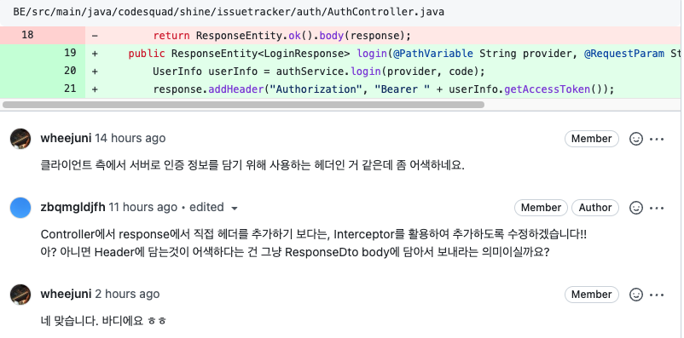Screen dimensions: 684x338
Task: Open zbqmgldjfh's blue avatar
Action: click(20, 208)
